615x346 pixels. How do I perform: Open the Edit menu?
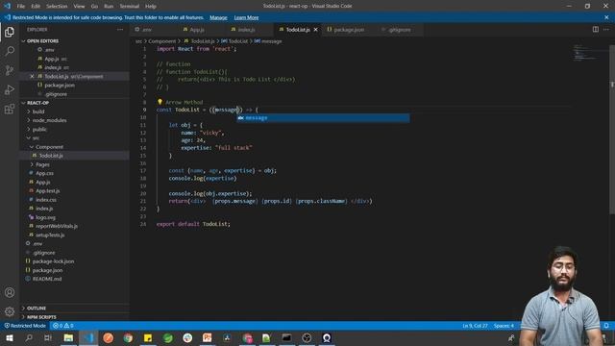tap(36, 7)
